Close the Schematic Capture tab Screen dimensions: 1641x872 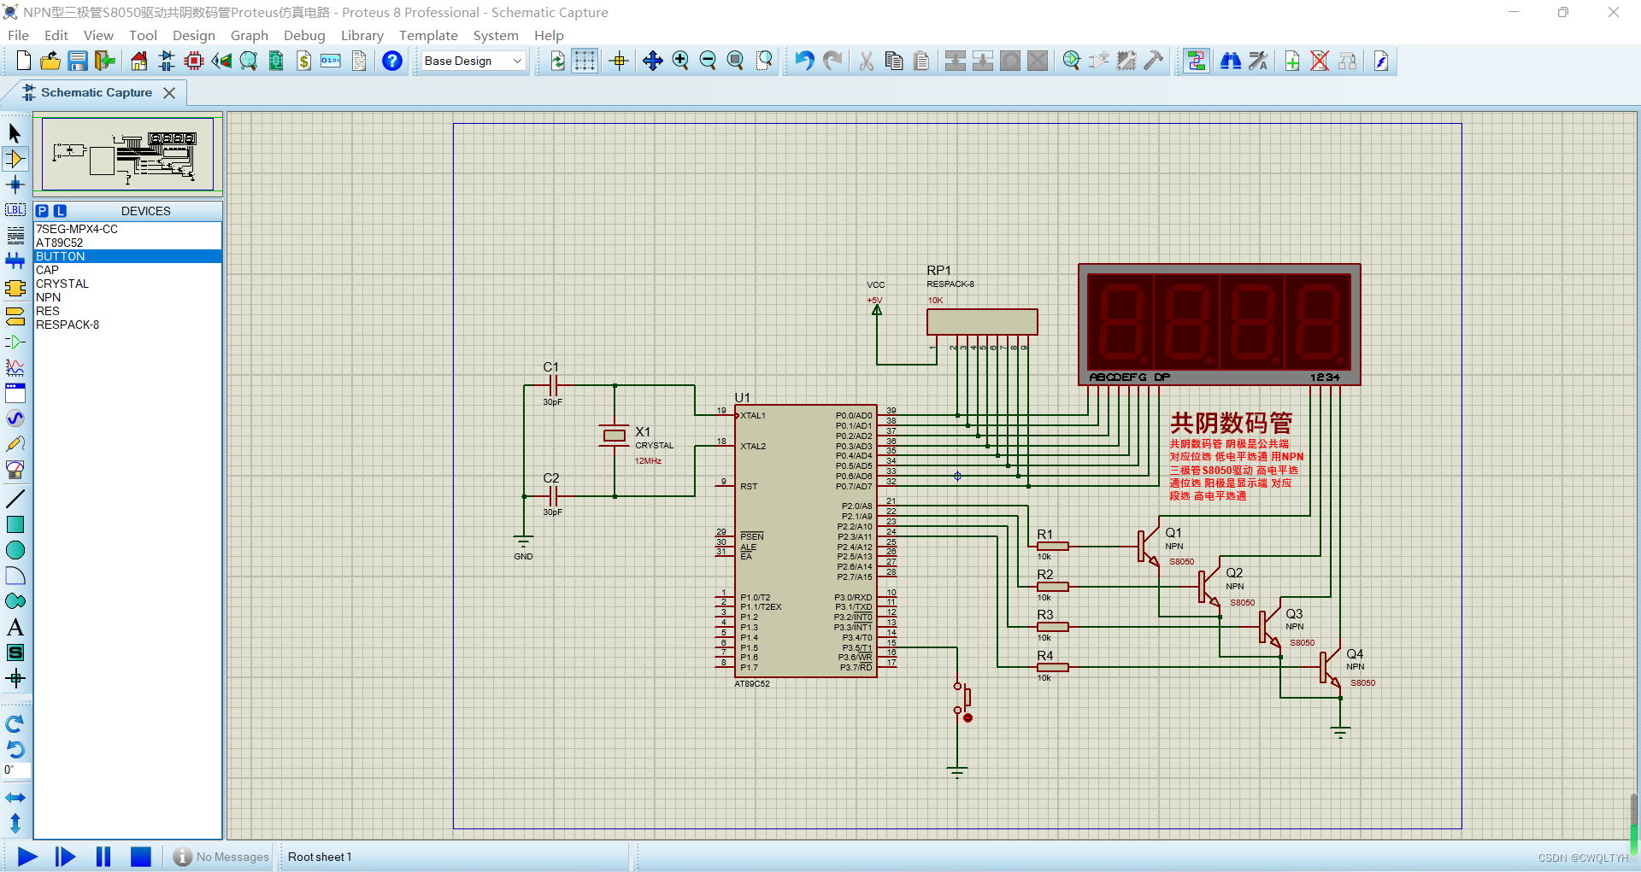click(169, 92)
